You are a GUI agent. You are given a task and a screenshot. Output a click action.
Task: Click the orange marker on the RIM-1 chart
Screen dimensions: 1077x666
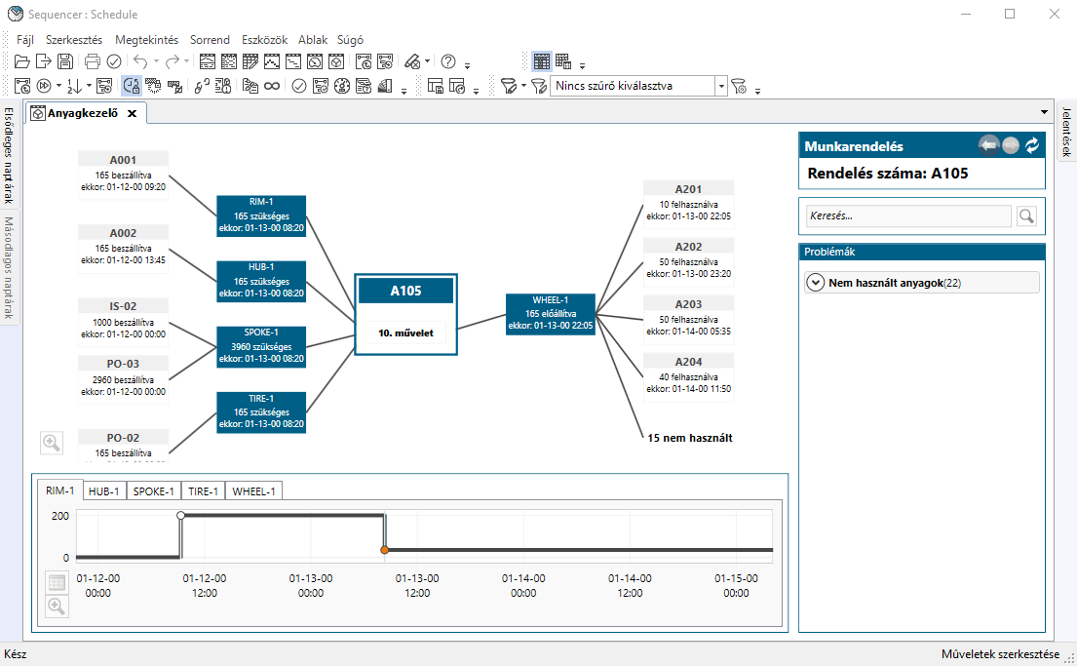(x=385, y=551)
